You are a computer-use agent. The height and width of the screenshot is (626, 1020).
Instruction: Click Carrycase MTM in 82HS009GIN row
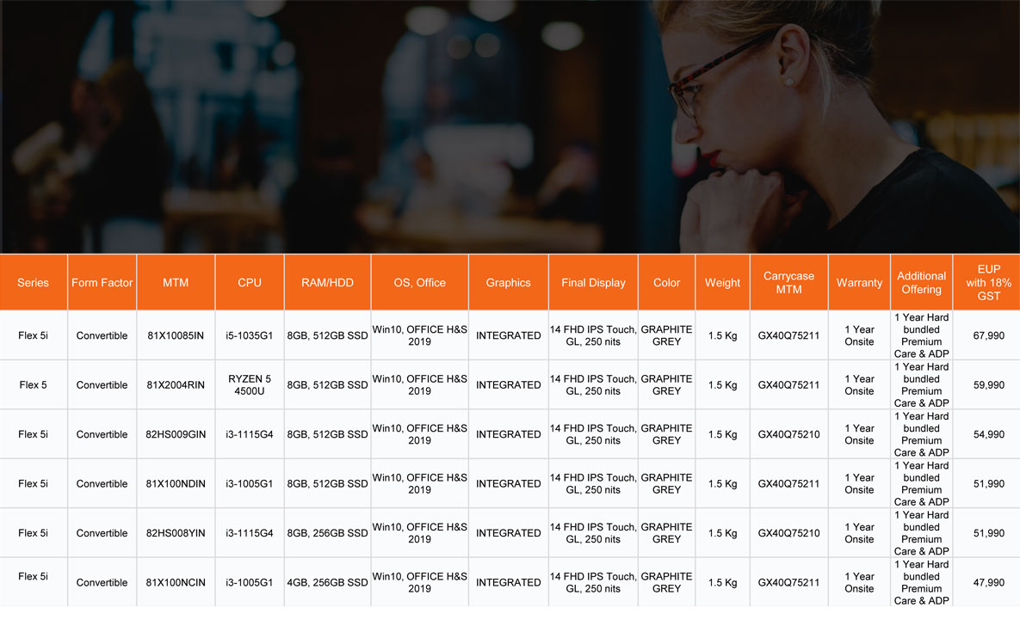click(789, 434)
